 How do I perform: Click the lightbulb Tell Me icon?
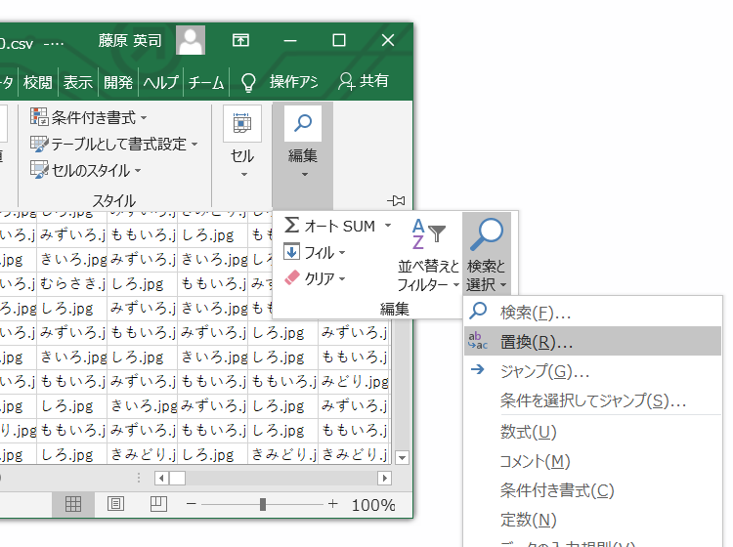pos(248,82)
